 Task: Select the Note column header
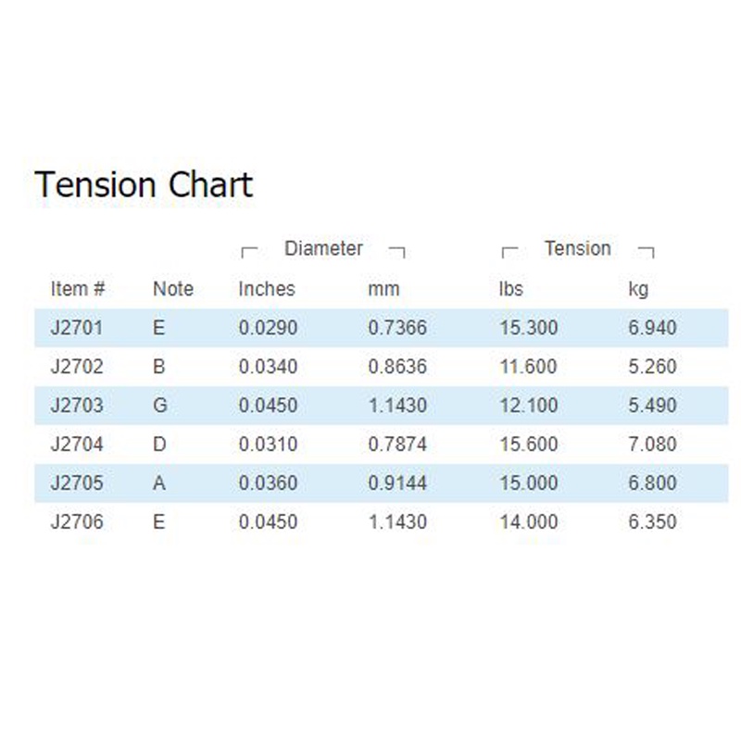(x=173, y=289)
